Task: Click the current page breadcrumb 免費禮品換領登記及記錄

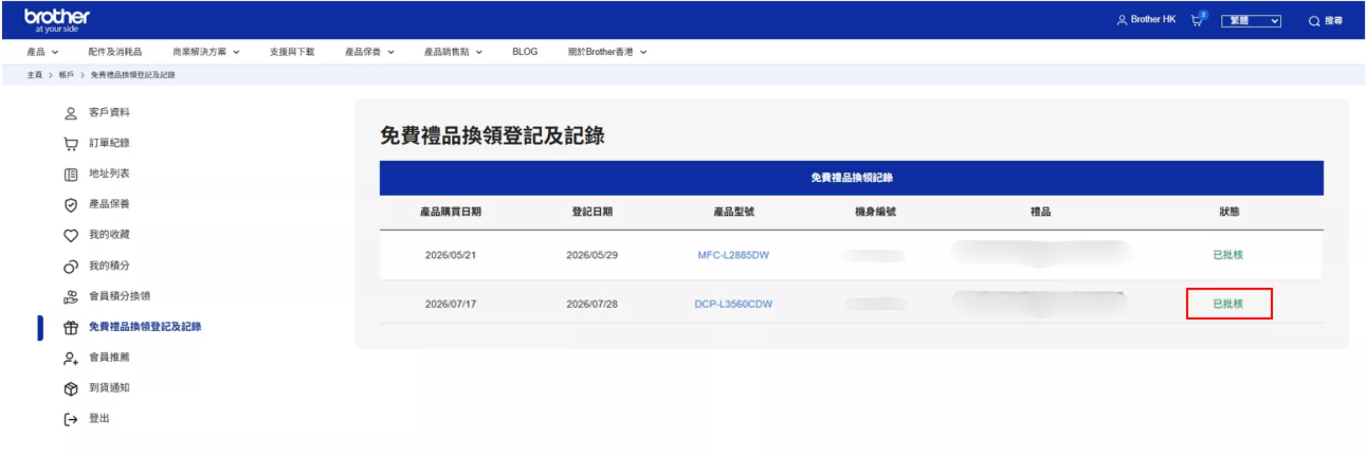Action: tap(133, 75)
